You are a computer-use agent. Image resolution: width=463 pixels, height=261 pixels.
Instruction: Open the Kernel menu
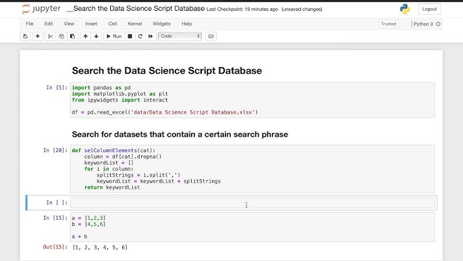135,24
